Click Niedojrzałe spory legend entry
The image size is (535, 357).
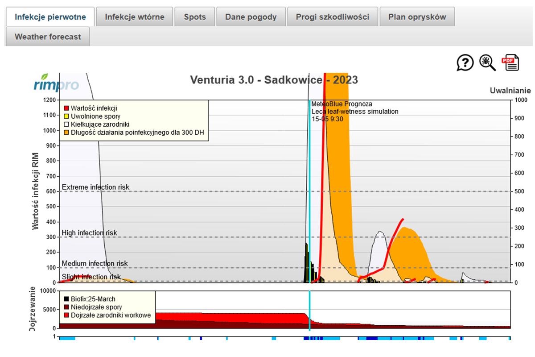[96, 307]
